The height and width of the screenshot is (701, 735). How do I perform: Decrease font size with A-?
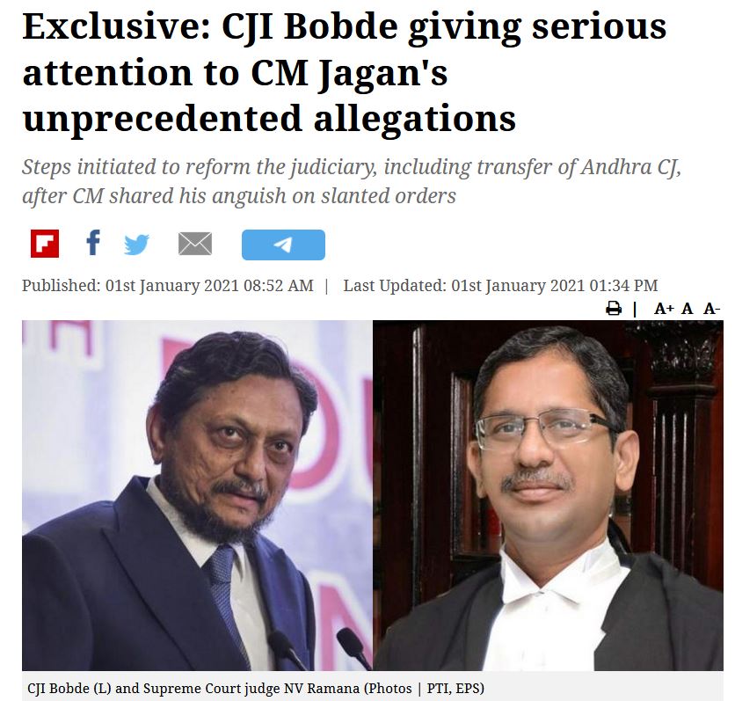(711, 309)
